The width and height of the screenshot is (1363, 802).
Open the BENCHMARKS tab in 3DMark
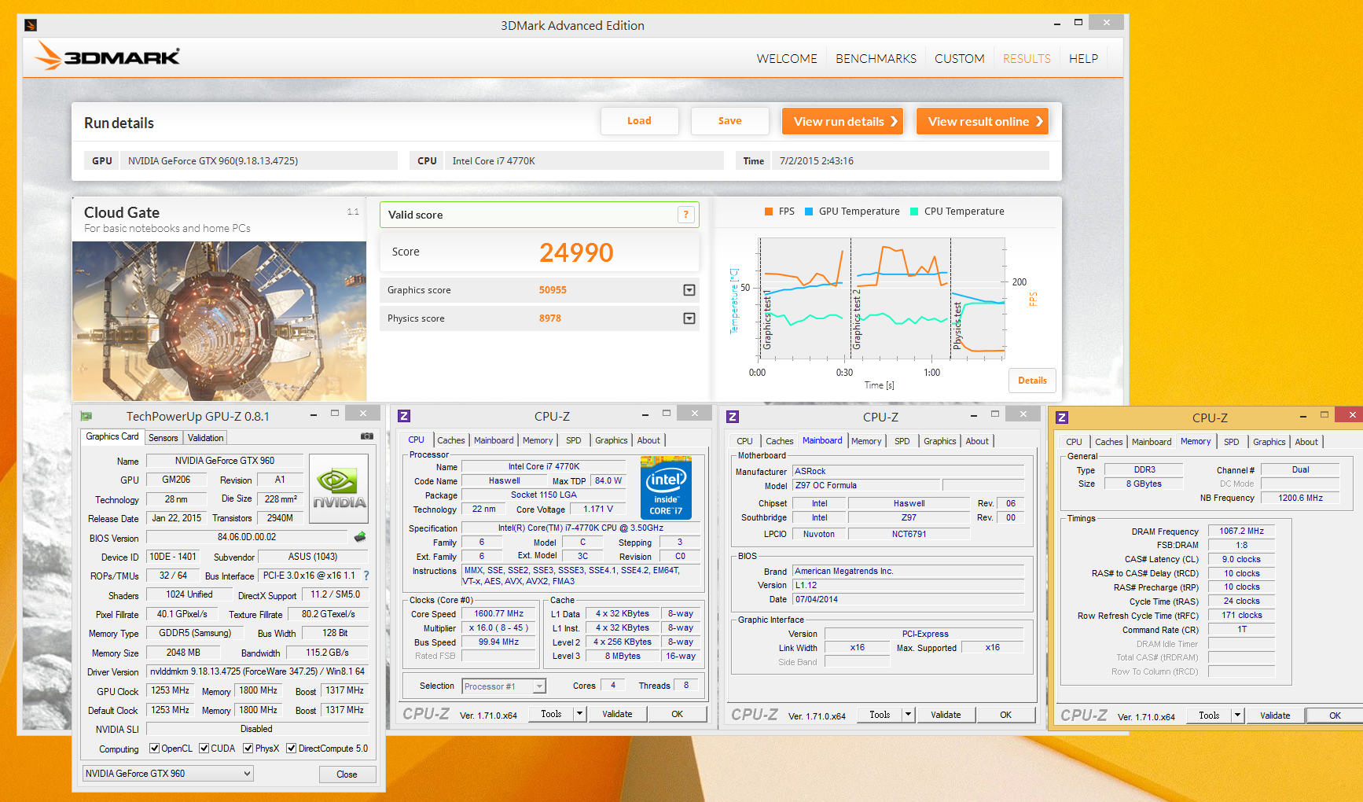pos(876,59)
